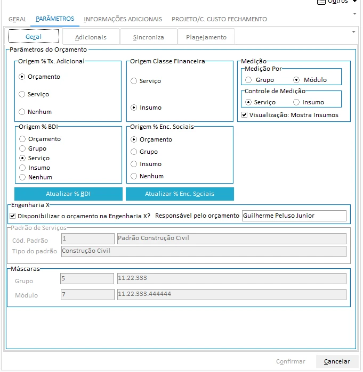Open the Outros list icon

(x=321, y=2)
